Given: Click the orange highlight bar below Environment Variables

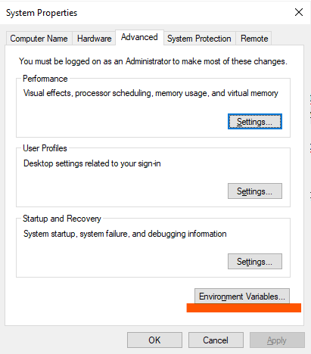Looking at the screenshot, I should [244, 308].
